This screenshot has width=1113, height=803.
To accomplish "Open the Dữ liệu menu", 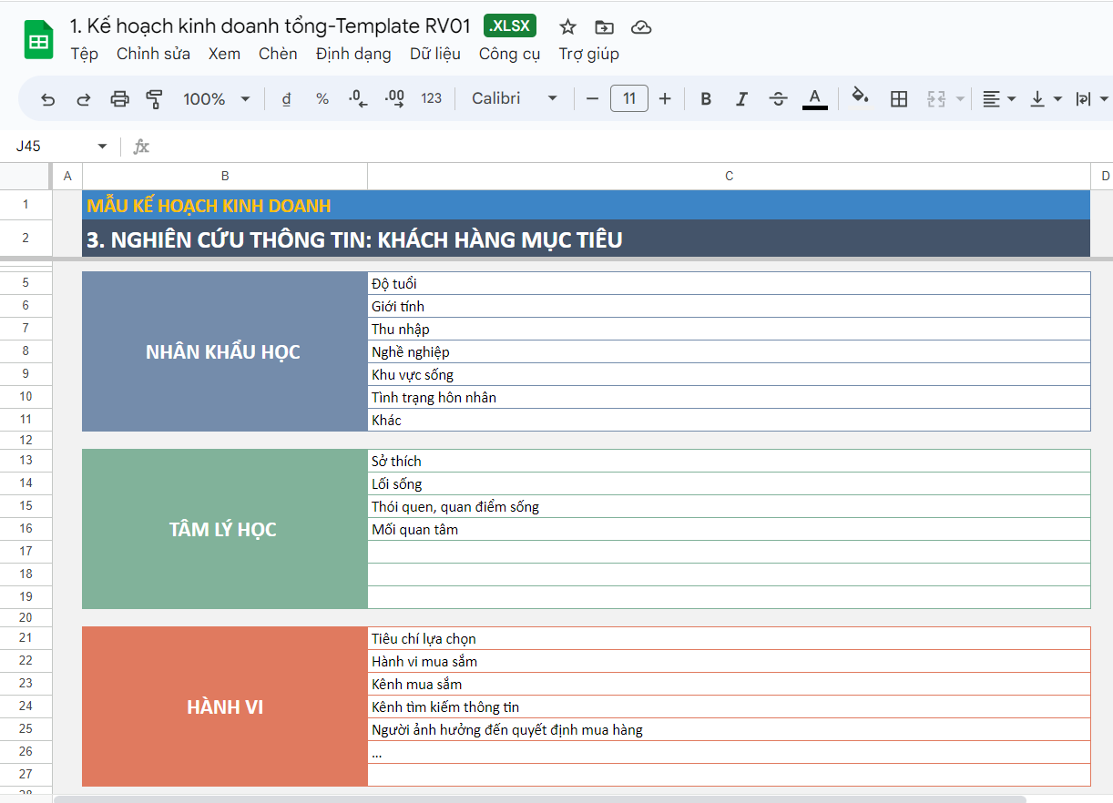I will (435, 54).
